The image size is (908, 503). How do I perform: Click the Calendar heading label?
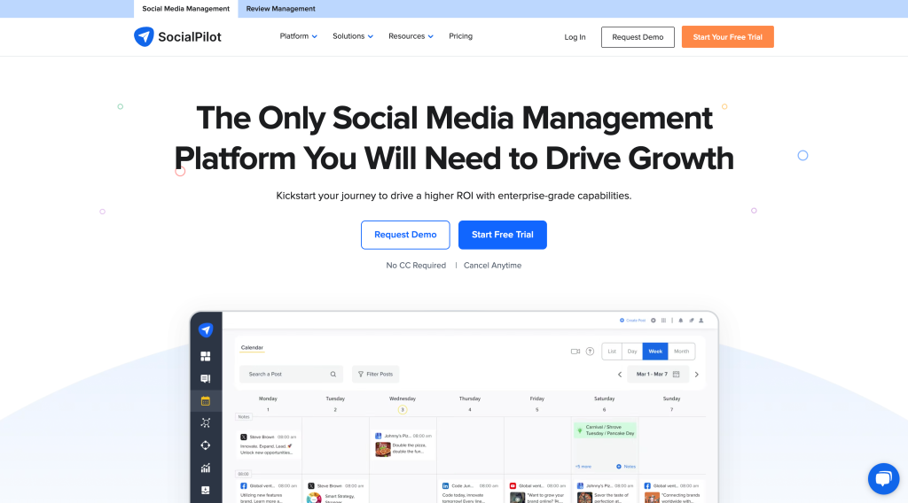pos(252,347)
